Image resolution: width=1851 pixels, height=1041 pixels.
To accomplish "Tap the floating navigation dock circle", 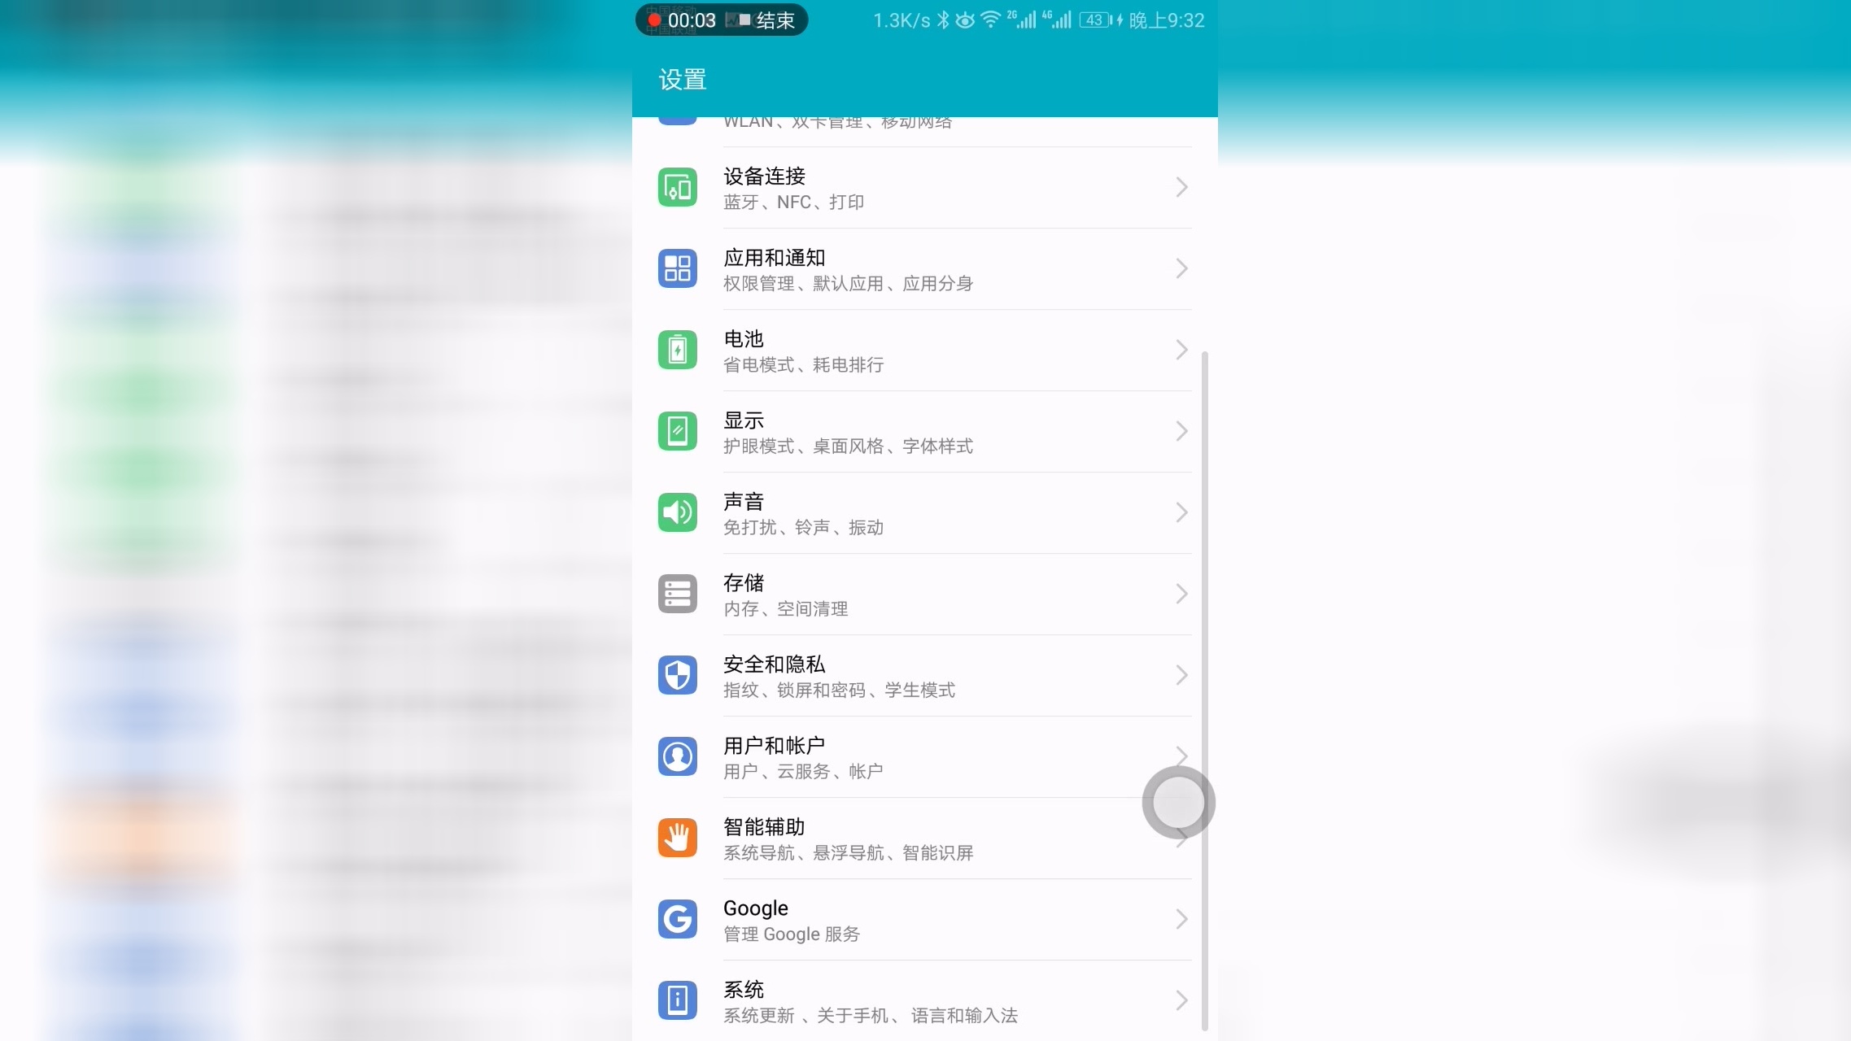I will point(1178,803).
